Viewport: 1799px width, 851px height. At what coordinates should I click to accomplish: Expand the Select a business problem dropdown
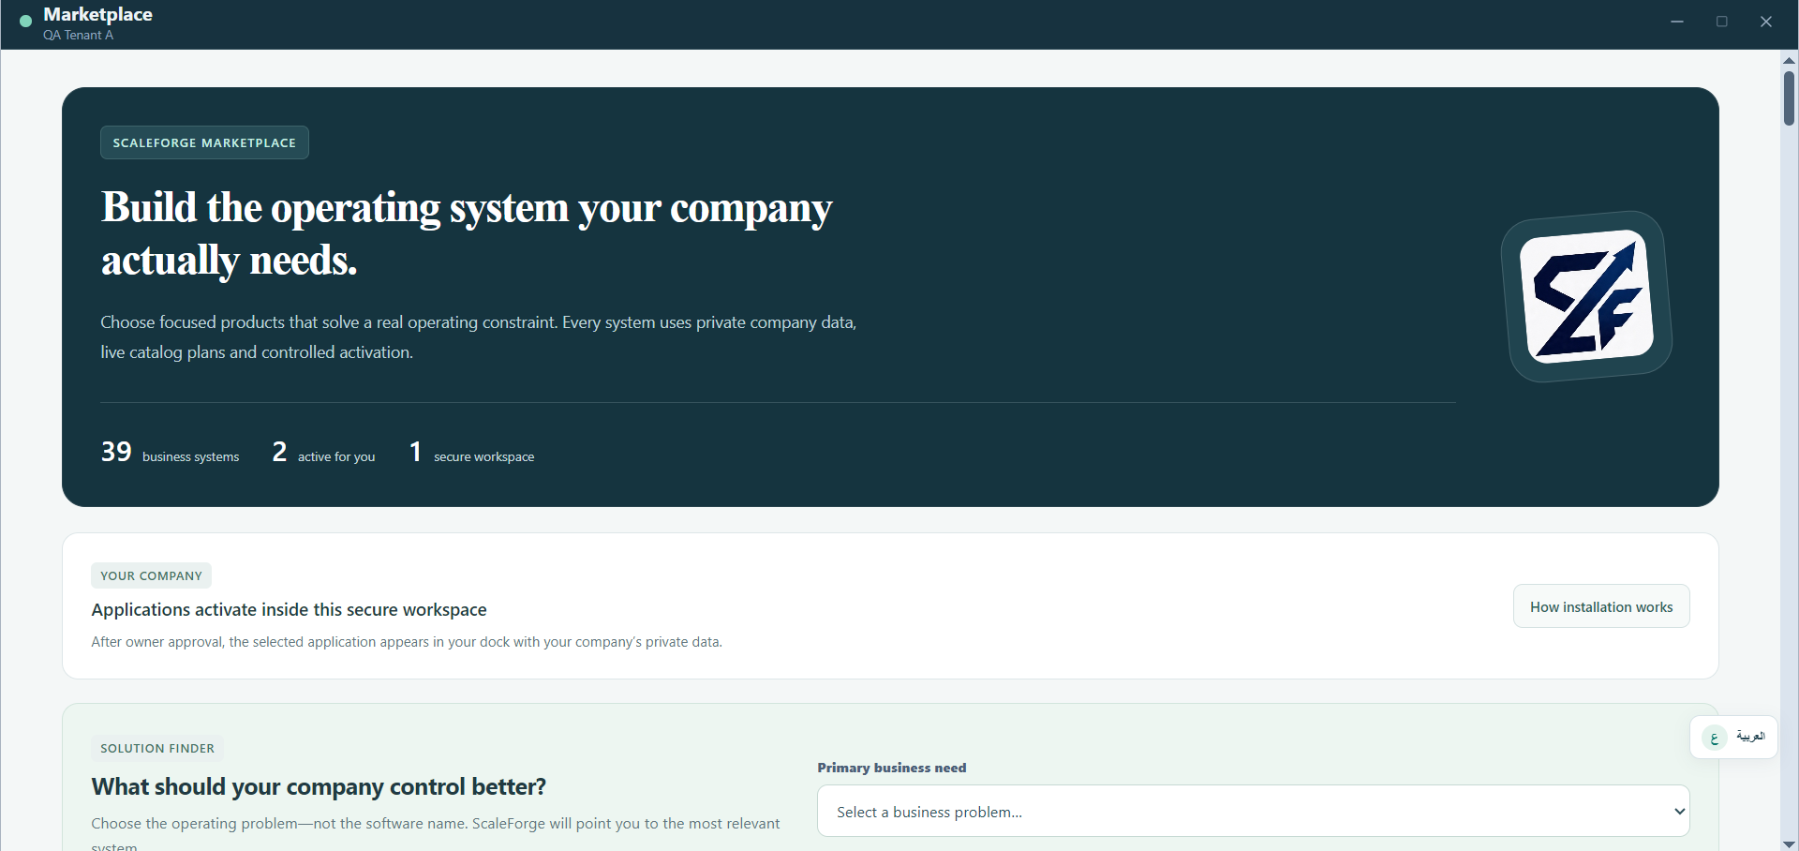1254,811
